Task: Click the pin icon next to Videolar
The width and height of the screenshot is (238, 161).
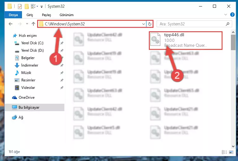Action: coord(62,88)
